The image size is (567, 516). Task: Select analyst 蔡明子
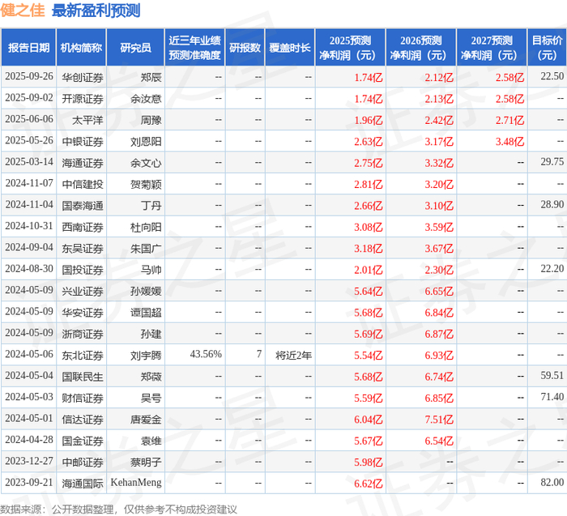(x=146, y=462)
